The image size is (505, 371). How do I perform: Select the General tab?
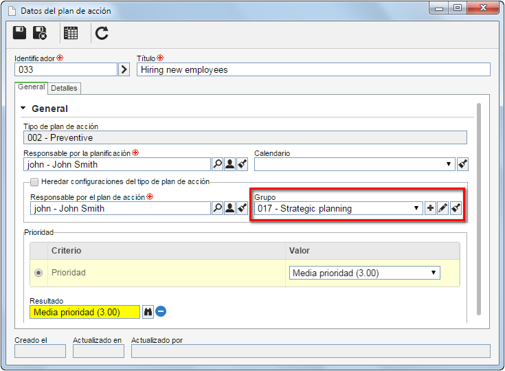click(x=31, y=87)
